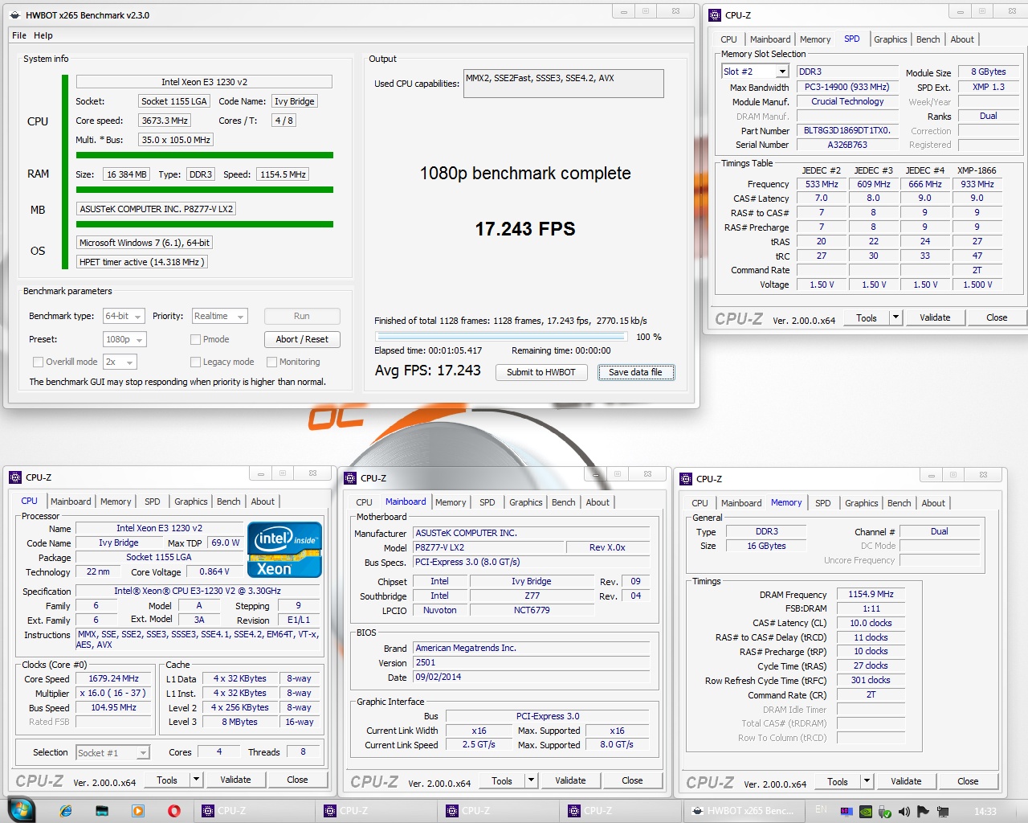The image size is (1028, 823).
Task: Switch to SPD tab in CPU-Z Memory window
Action: 823,503
